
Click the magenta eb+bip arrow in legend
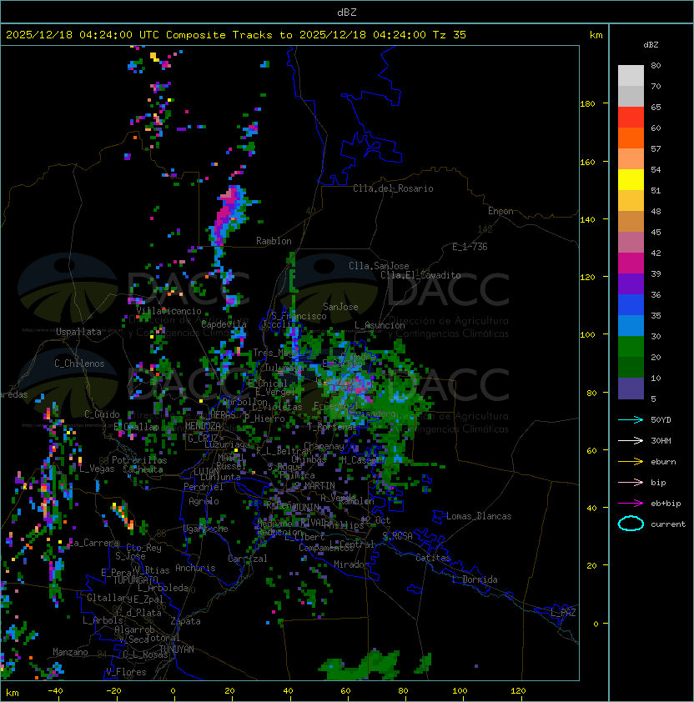(631, 504)
